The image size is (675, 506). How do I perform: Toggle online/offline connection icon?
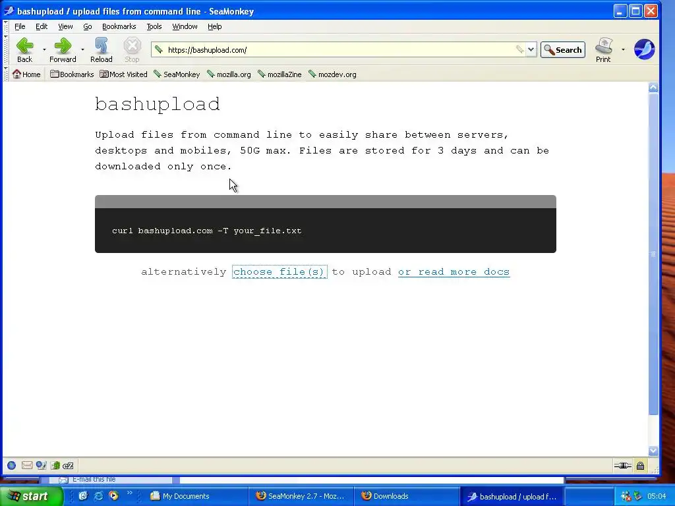pos(622,465)
